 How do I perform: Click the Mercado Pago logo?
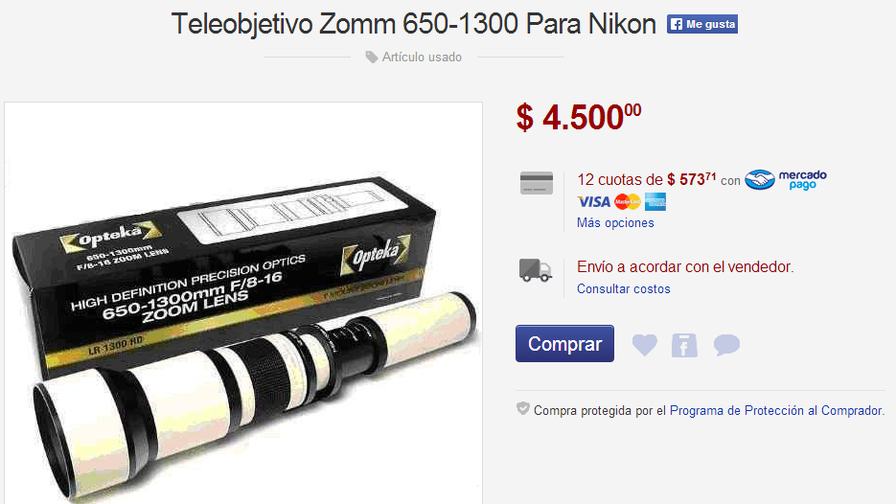point(786,179)
